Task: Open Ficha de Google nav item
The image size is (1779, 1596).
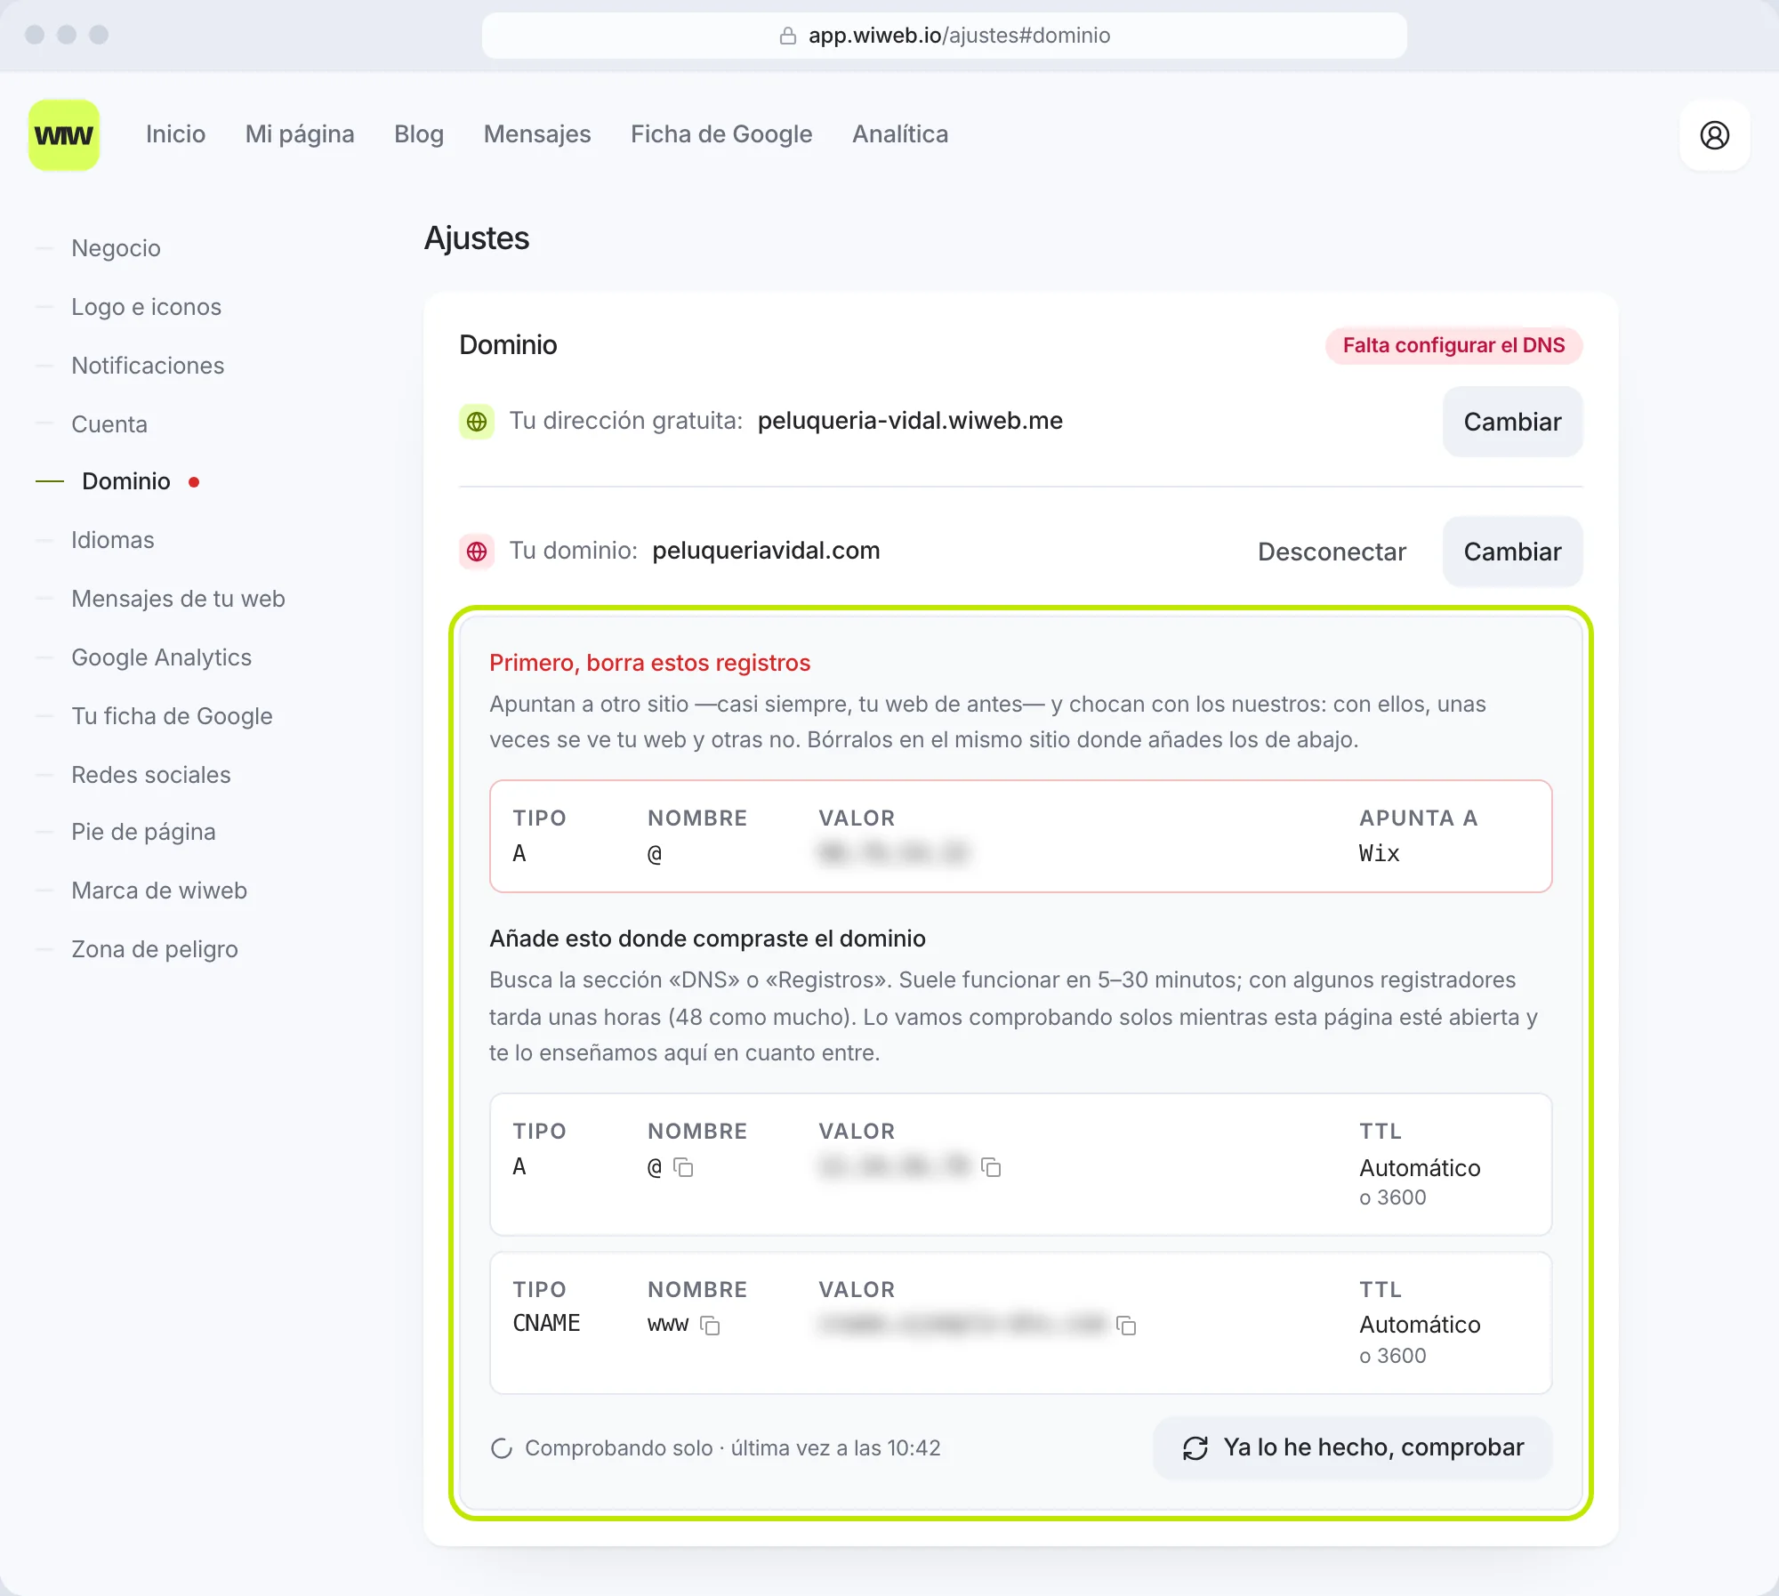Action: tap(721, 134)
